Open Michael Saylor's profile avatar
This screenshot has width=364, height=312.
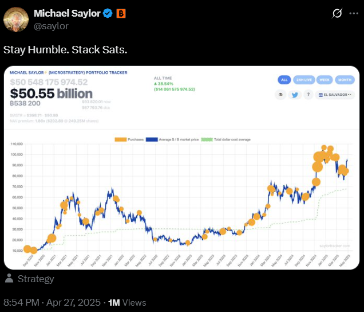point(16,19)
